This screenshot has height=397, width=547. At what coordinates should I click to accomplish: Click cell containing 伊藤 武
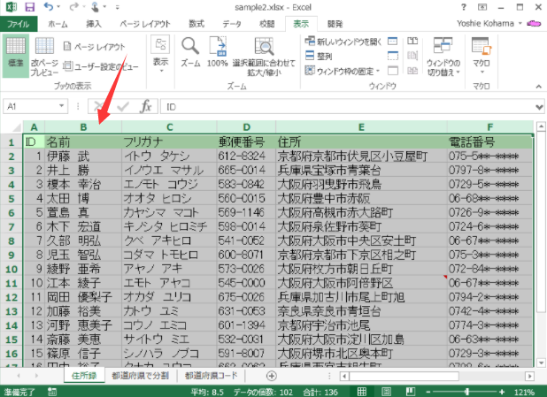[x=83, y=157]
